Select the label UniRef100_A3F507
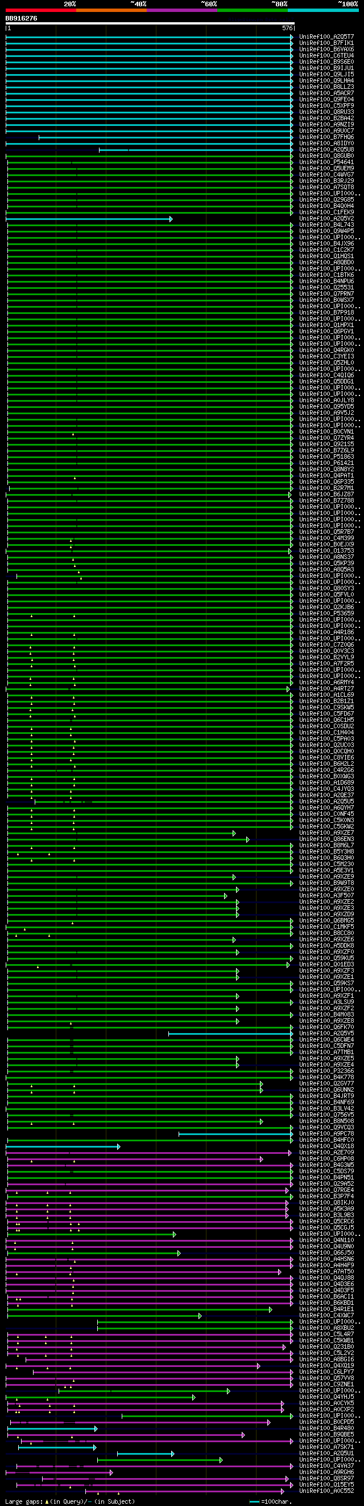 (x=326, y=896)
